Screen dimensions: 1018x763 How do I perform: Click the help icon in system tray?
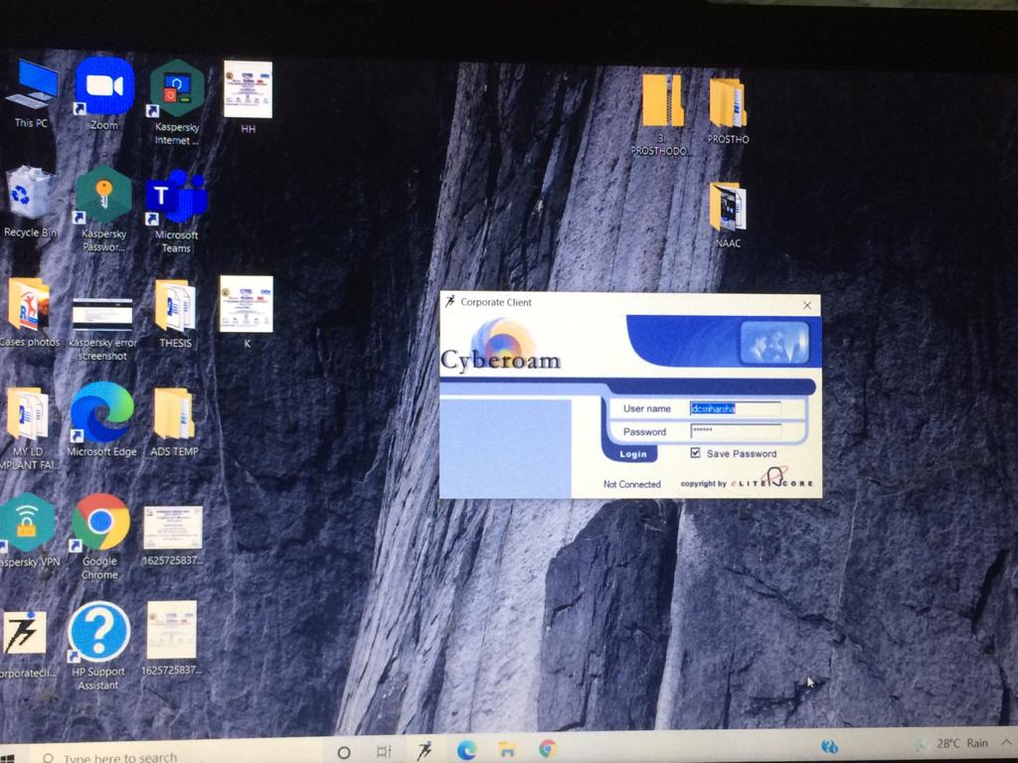tap(829, 746)
